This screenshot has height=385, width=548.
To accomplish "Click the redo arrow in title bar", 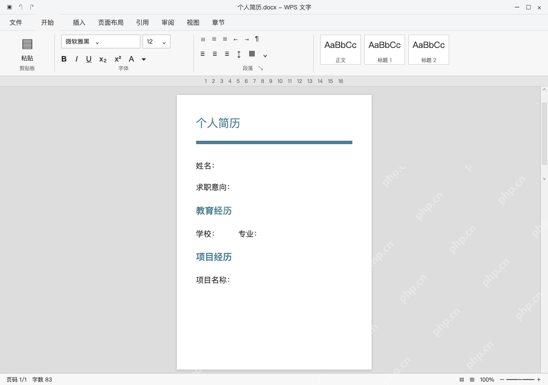I will pyautogui.click(x=32, y=7).
